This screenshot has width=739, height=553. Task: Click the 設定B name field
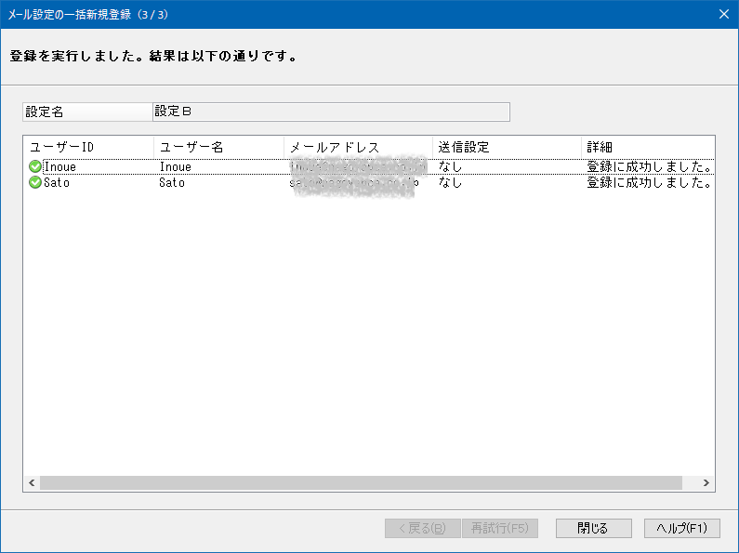pos(331,112)
